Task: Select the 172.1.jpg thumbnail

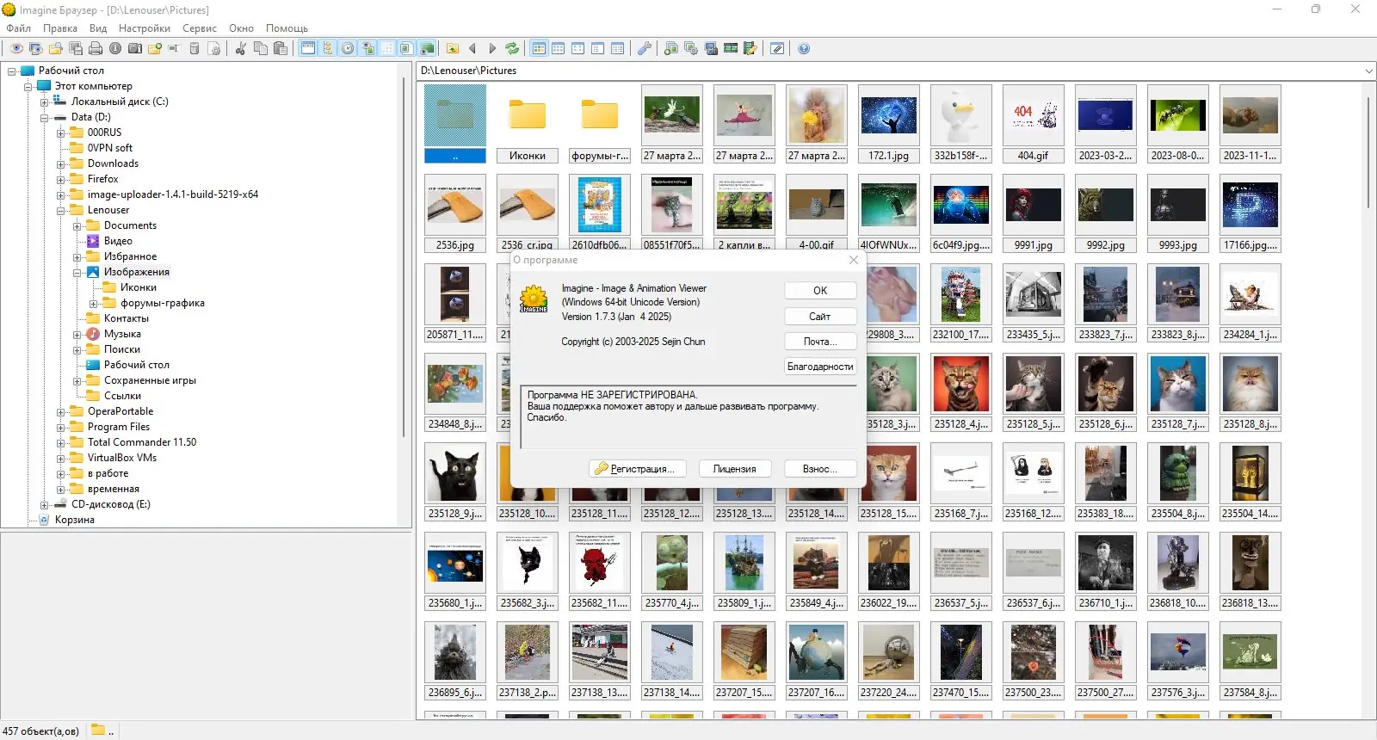Action: [x=888, y=124]
